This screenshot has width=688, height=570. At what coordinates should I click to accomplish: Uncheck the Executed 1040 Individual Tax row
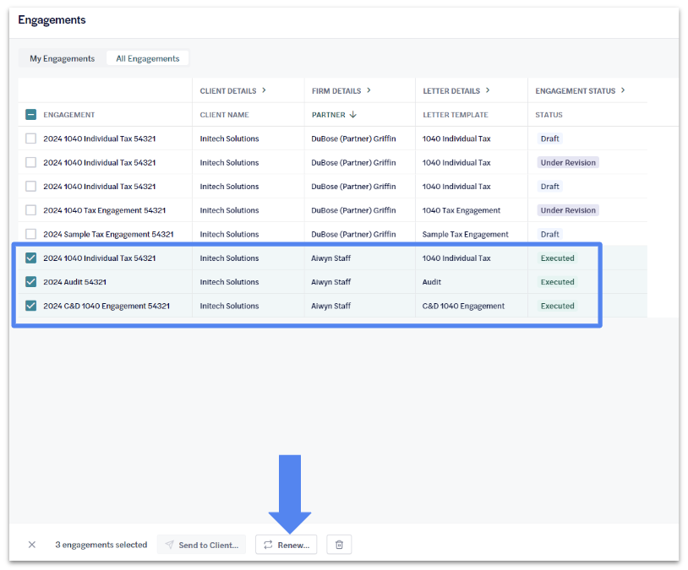tap(30, 258)
